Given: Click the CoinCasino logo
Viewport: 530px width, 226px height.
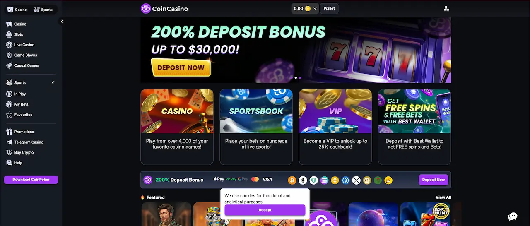Looking at the screenshot, I should [x=164, y=8].
